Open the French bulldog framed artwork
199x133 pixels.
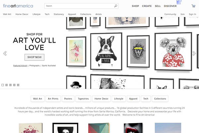click(x=106, y=51)
